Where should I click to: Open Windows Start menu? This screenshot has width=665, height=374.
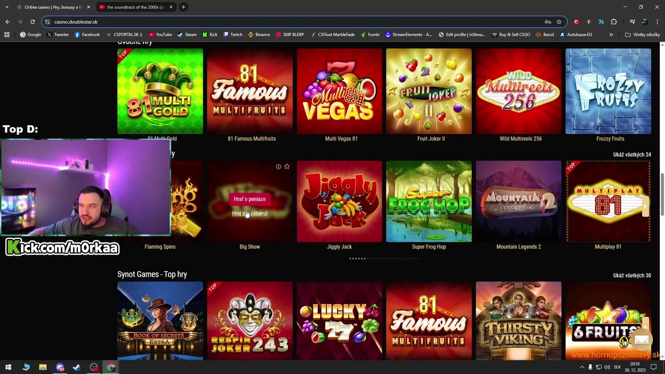[8, 367]
